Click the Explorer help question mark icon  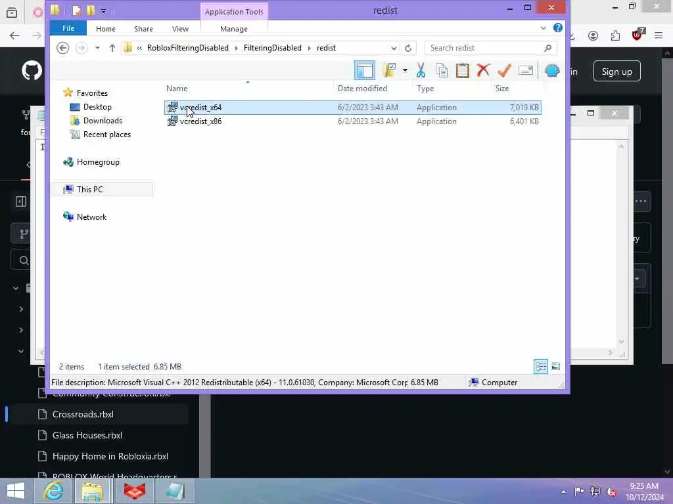coord(557,28)
